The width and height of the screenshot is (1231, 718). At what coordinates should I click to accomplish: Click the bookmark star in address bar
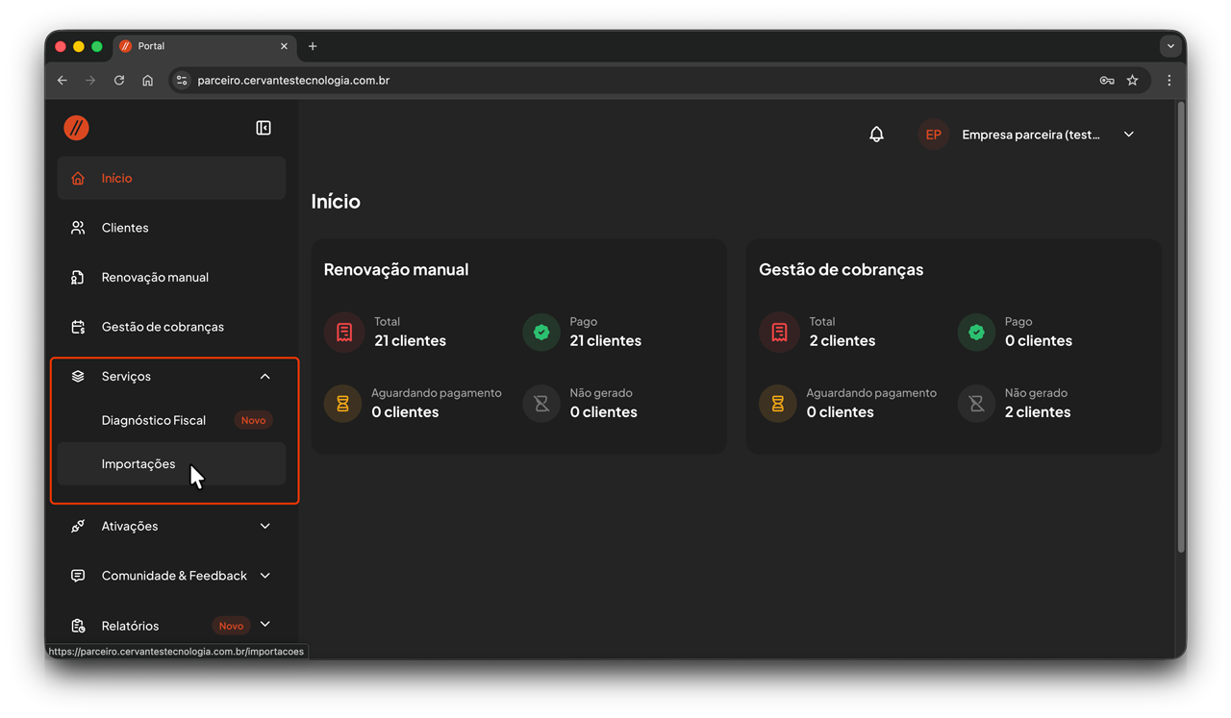(x=1132, y=81)
